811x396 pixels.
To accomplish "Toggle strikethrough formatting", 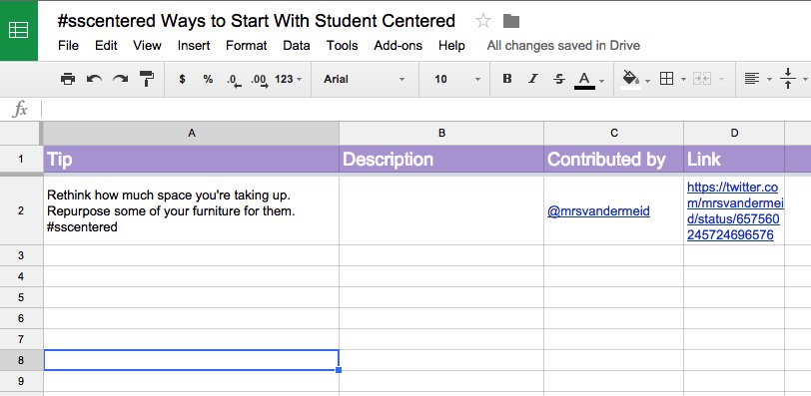I will (x=559, y=79).
